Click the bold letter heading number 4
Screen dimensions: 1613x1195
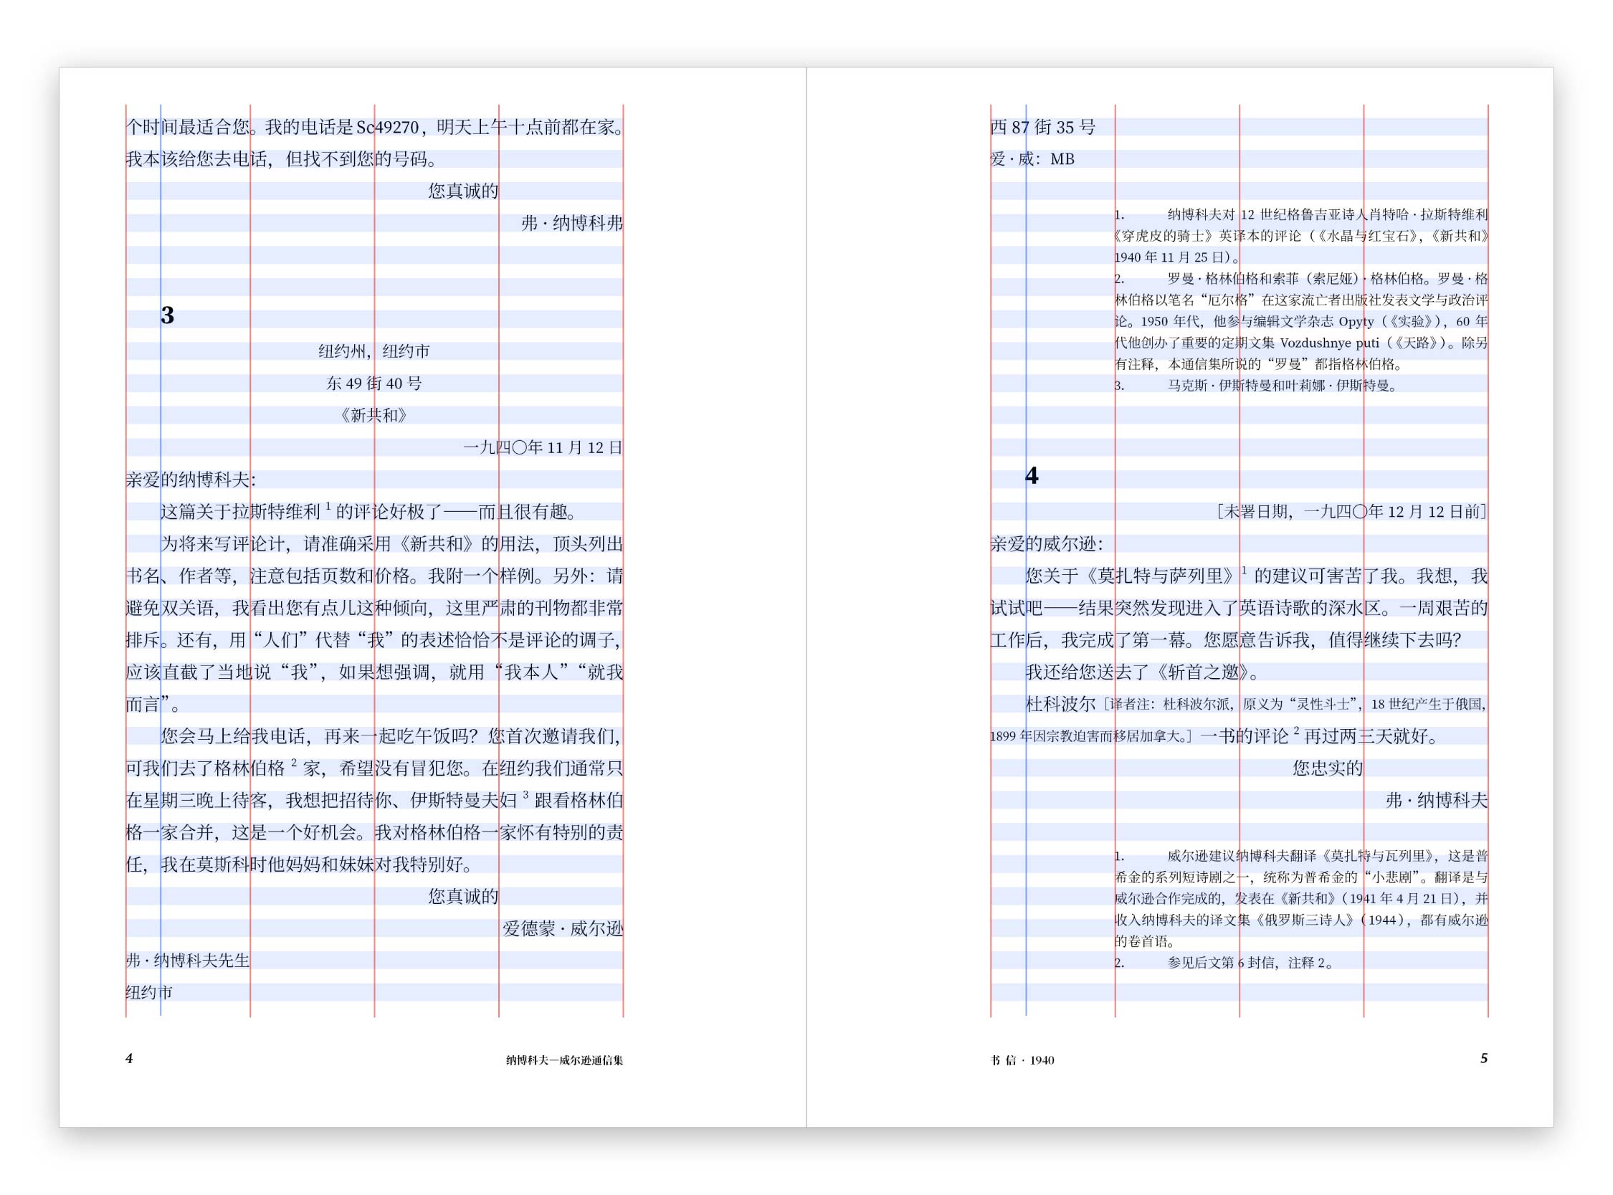click(1032, 475)
